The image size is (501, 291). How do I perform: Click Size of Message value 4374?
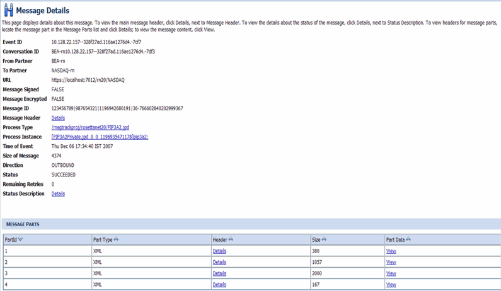56,156
